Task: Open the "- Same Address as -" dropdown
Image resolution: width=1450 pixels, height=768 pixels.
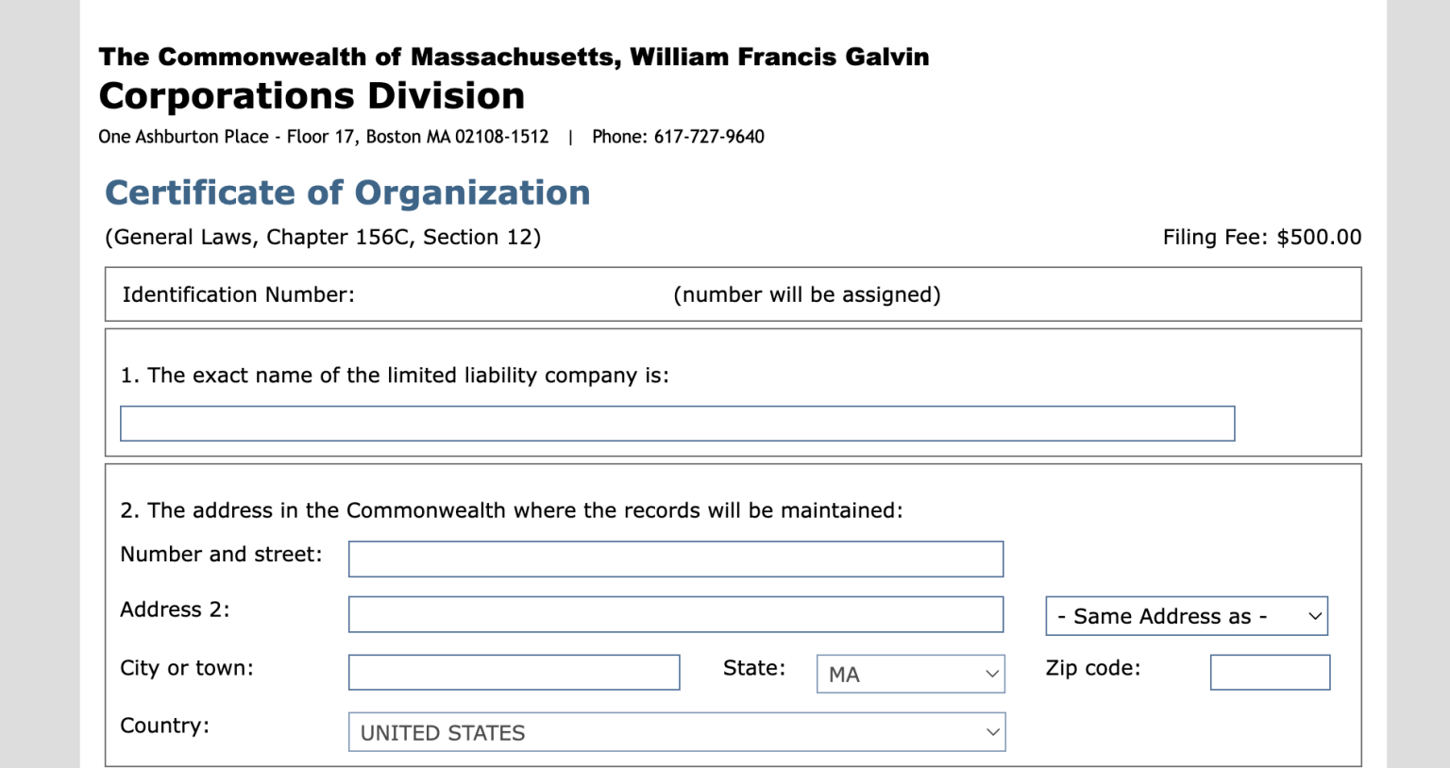Action: pyautogui.click(x=1185, y=615)
